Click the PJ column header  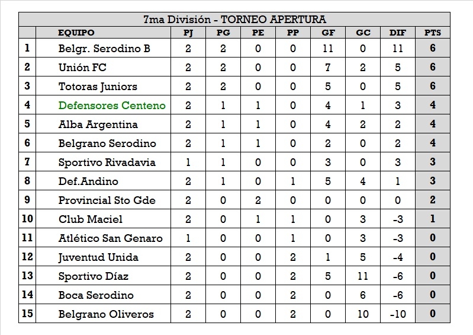click(188, 33)
